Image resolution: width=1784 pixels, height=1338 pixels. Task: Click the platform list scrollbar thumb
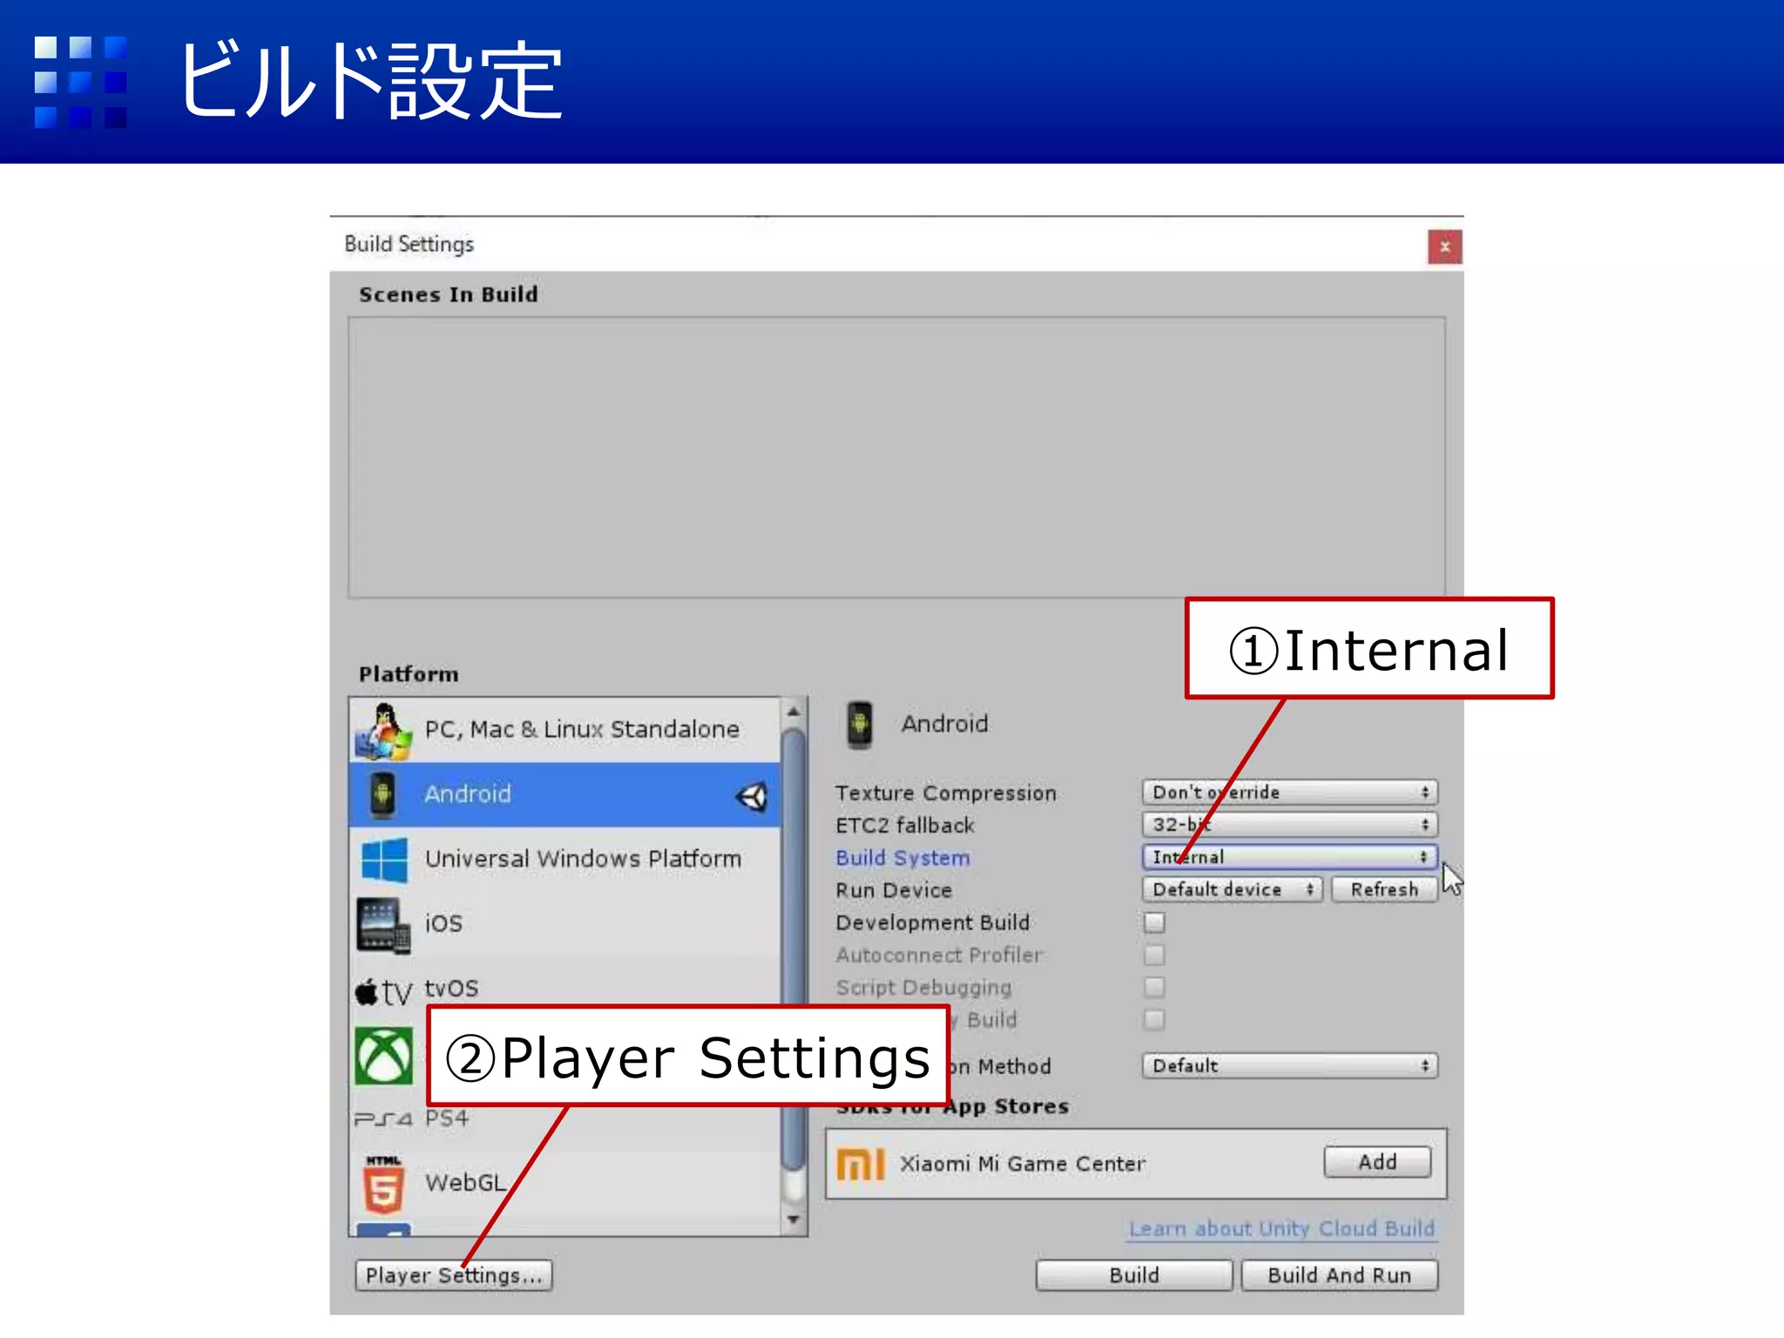click(793, 949)
